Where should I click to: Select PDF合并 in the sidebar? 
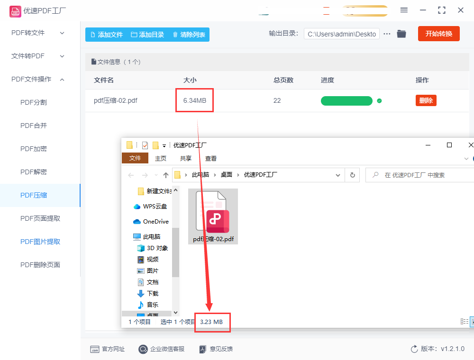pyautogui.click(x=34, y=126)
